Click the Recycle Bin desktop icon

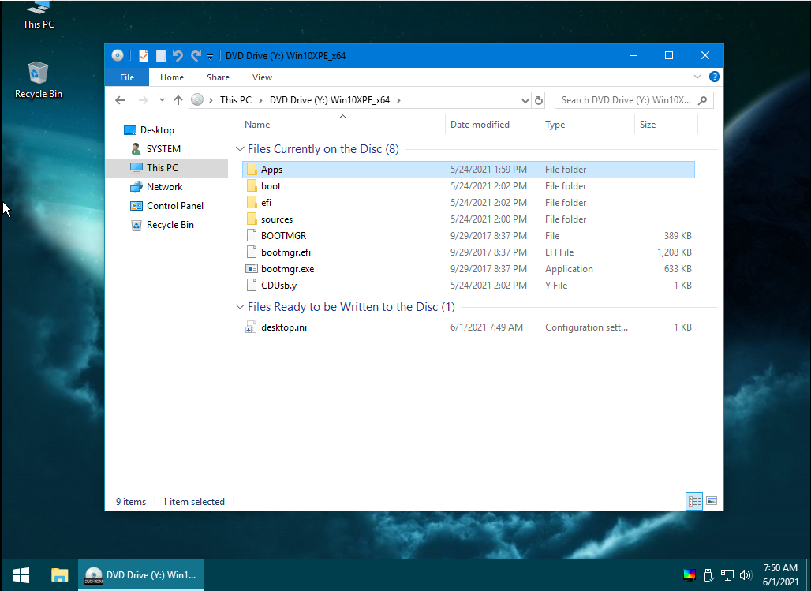39,80
